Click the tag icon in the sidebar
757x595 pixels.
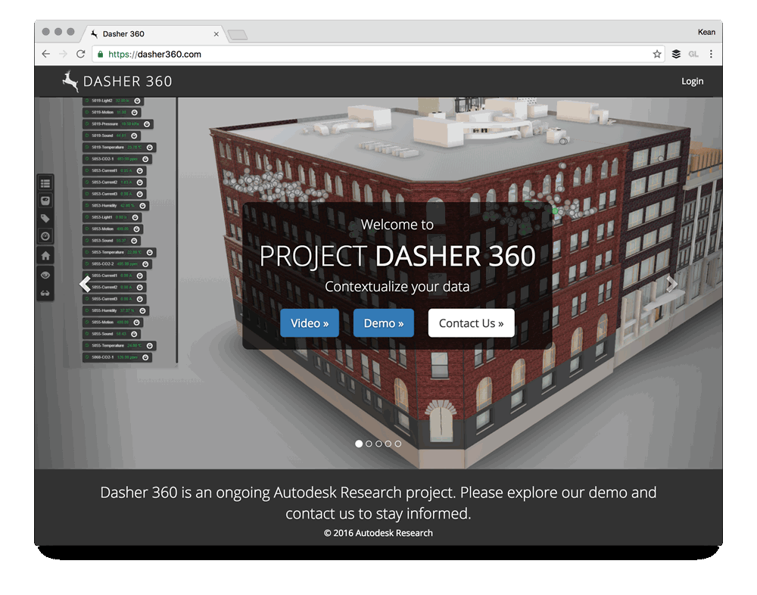[45, 218]
